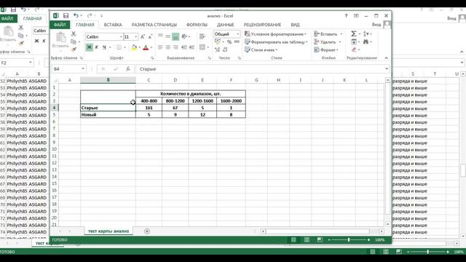
Task: Open Условное форматирование dropdown
Action: click(275, 34)
